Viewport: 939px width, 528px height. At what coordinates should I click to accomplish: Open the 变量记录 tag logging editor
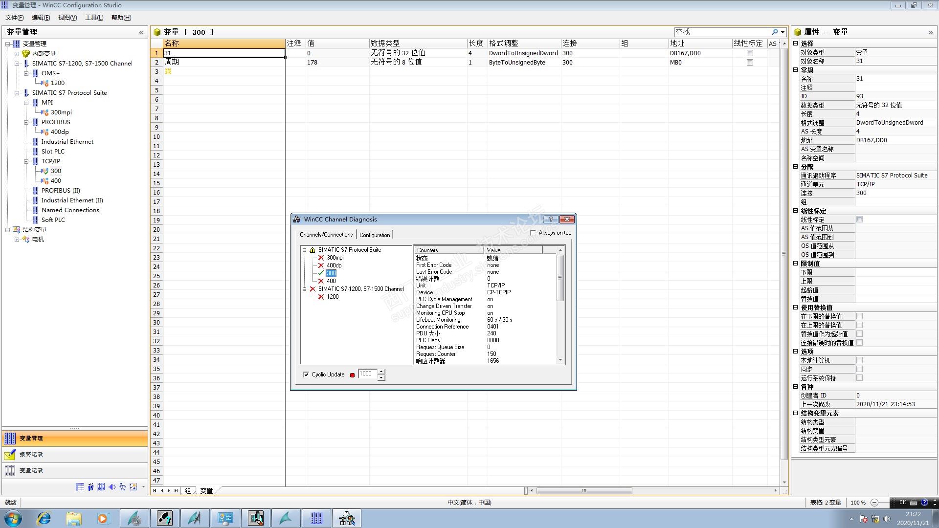31,470
